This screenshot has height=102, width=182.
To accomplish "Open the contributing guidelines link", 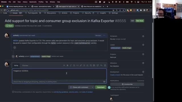I will click(61, 92).
